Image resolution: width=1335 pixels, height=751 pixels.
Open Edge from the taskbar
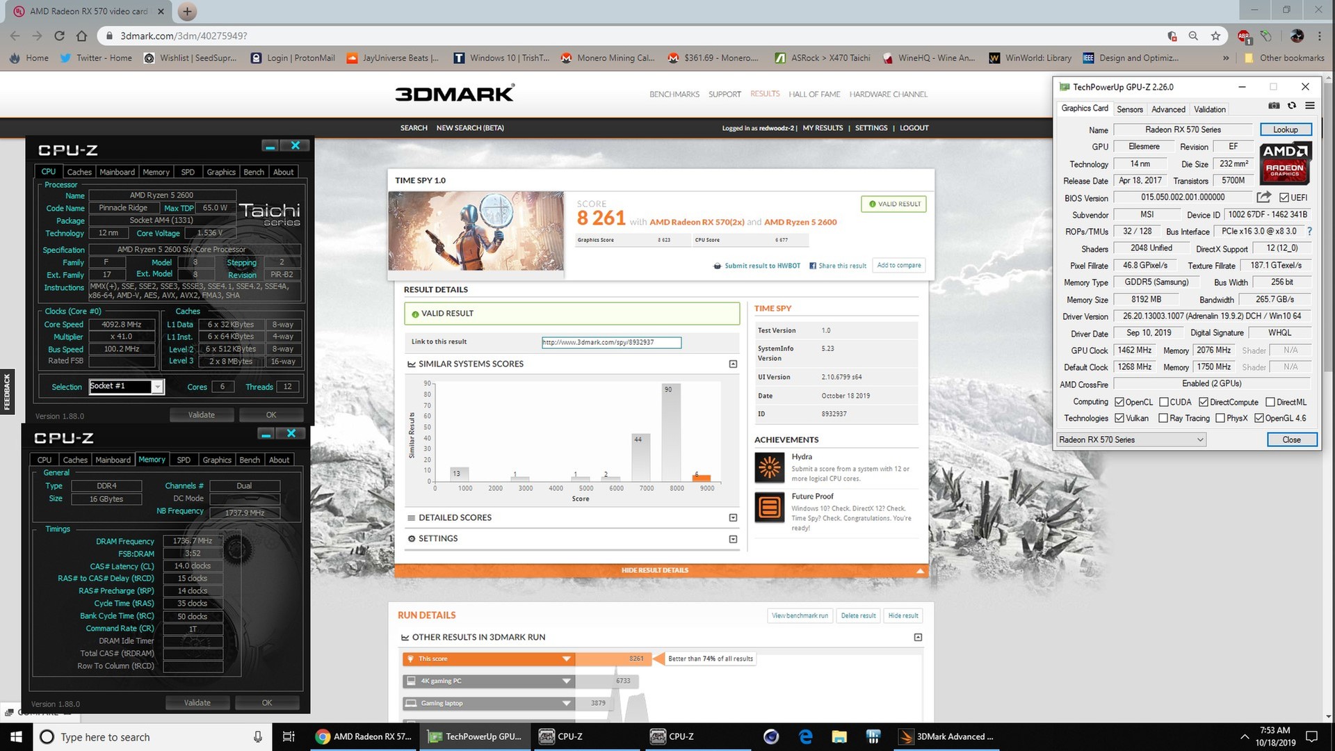click(x=806, y=736)
